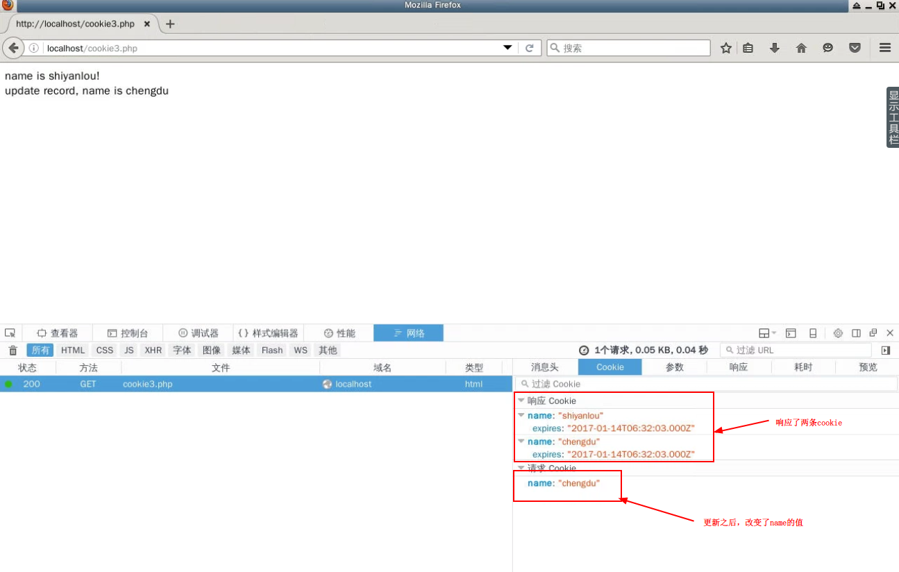This screenshot has height=572, width=899.
Task: Show devtools in separate window
Action: point(873,333)
